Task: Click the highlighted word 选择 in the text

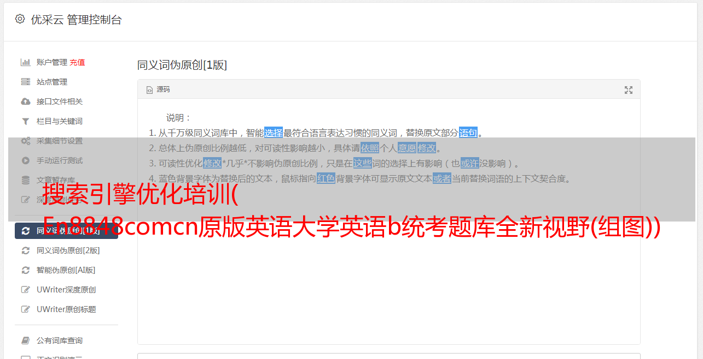Action: pyautogui.click(x=274, y=133)
